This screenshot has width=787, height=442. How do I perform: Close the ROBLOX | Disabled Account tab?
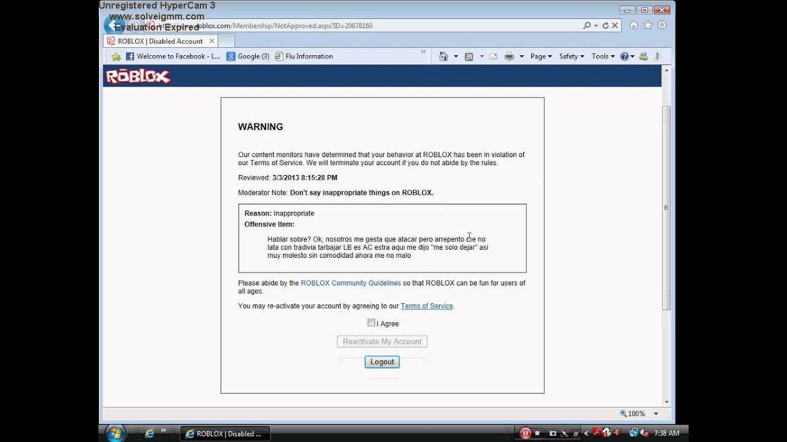tap(212, 41)
